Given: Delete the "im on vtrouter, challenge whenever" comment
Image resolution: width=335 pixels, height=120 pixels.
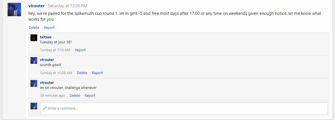Looking at the screenshot, I should pyautogui.click(x=75, y=96).
